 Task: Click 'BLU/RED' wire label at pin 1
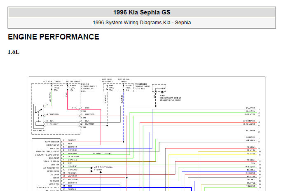tap(72, 140)
